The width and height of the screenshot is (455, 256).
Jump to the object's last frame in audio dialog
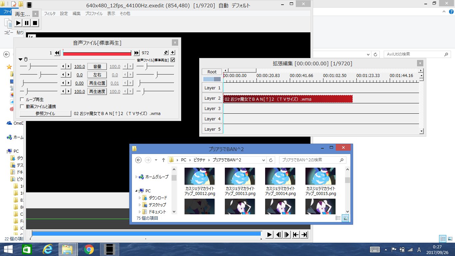137,53
